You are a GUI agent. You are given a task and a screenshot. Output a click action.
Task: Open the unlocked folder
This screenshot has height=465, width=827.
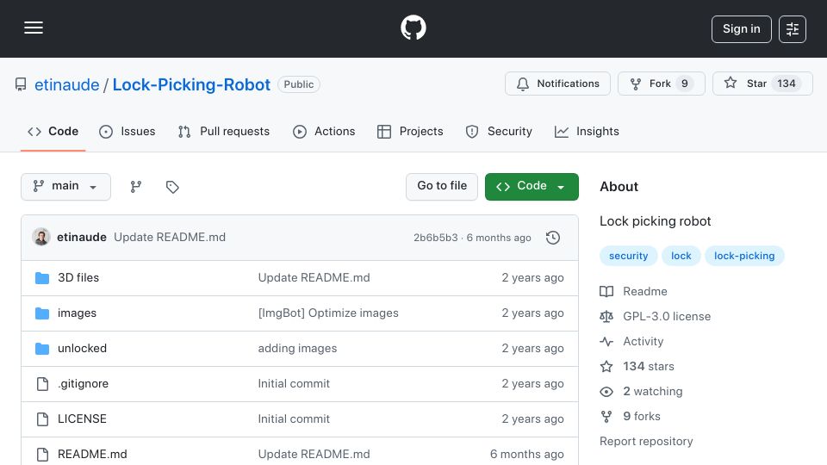(x=83, y=349)
